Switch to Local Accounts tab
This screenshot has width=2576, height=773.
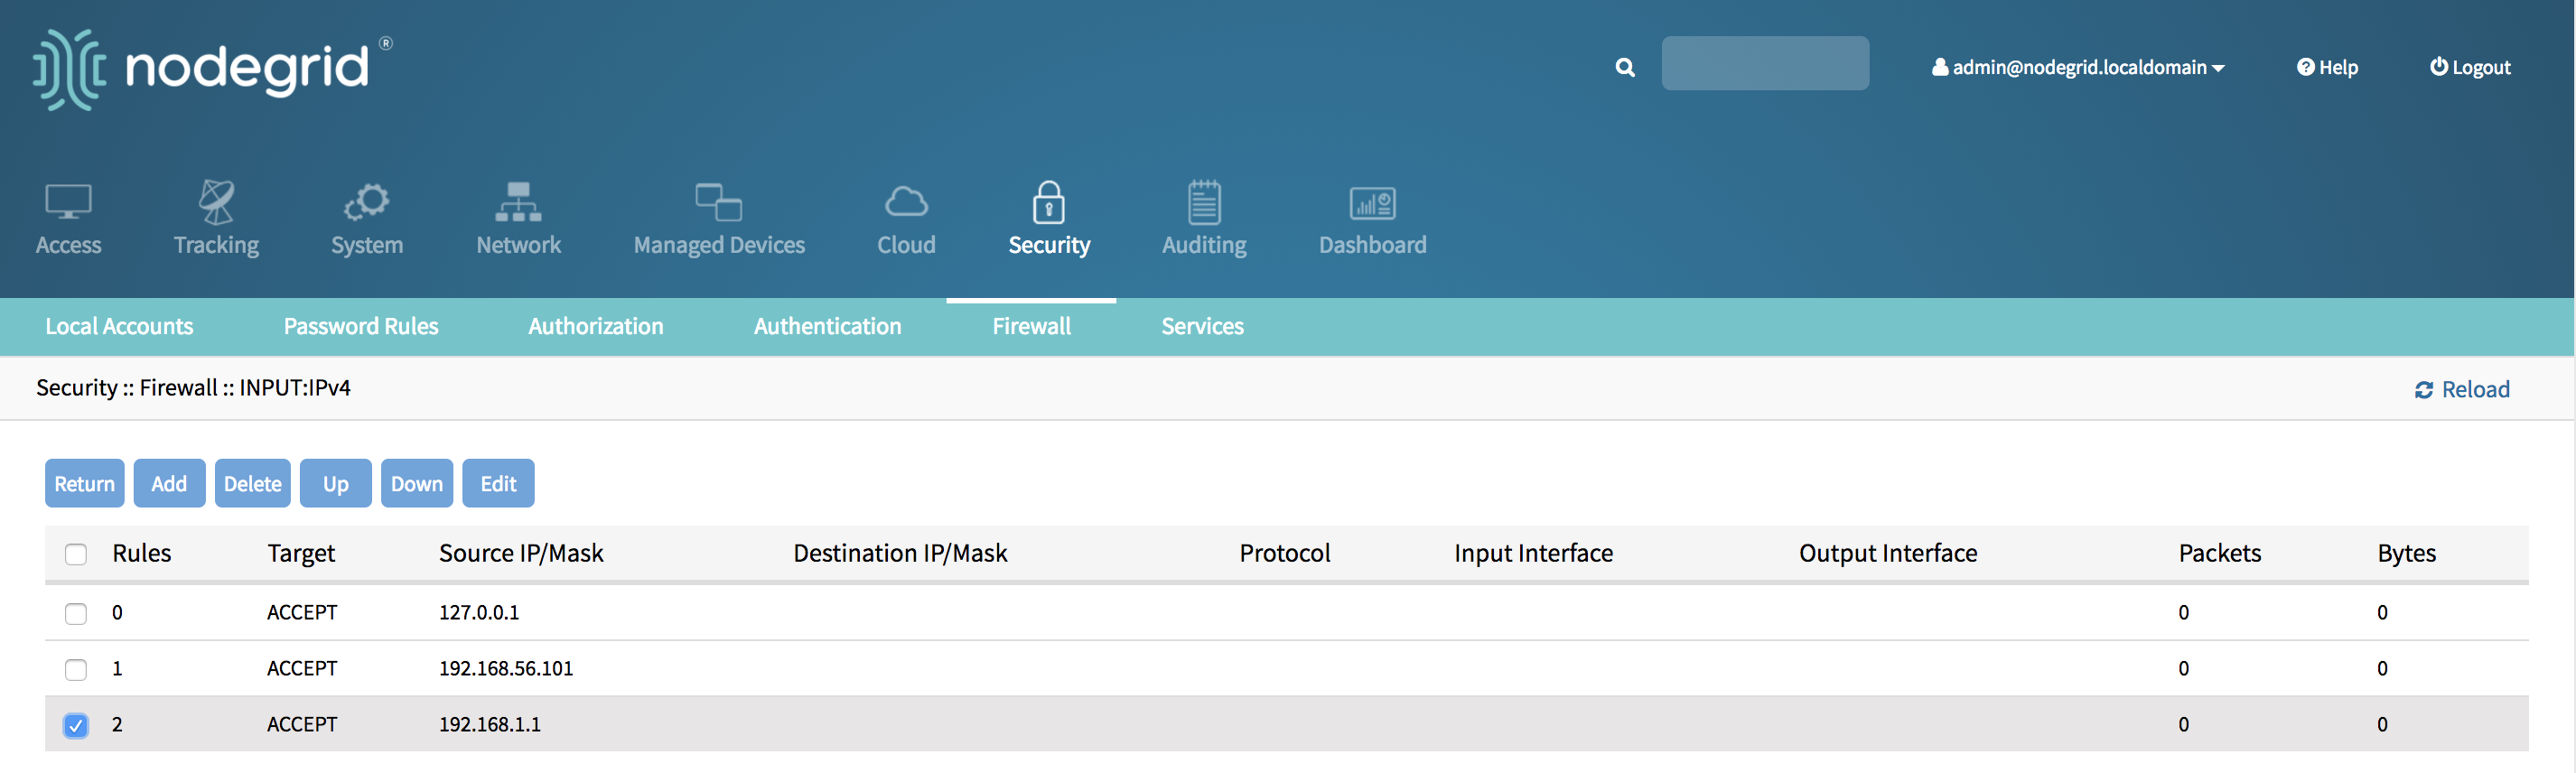tap(119, 326)
